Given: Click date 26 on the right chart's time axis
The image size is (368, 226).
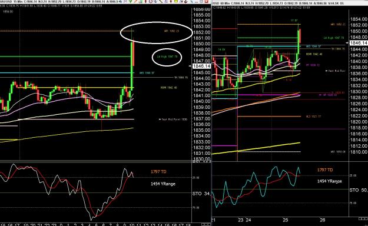Looking at the screenshot, I should point(323,220).
